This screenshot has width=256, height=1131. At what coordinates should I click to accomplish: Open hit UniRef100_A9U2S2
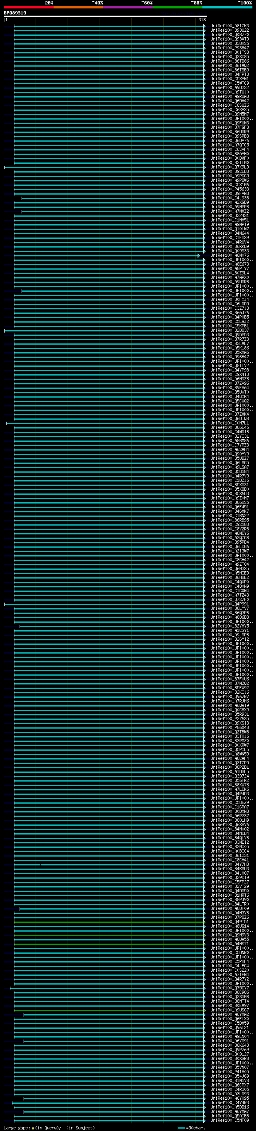click(x=230, y=88)
